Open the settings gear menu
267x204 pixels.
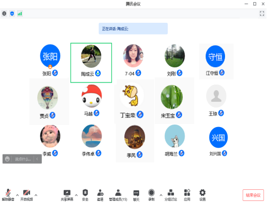point(202,195)
